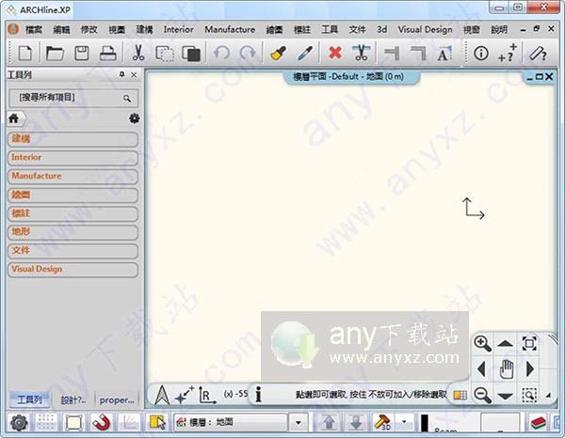Open the 3D hammer build icon
565x438 pixels.
(383, 422)
